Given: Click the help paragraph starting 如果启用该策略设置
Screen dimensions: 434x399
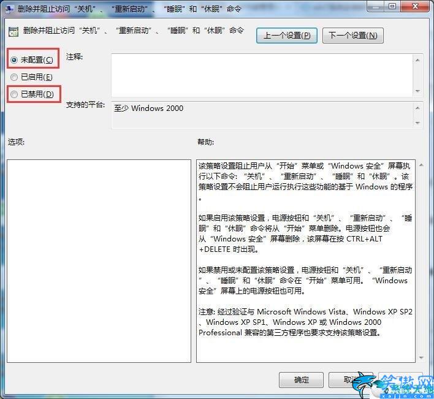Looking at the screenshot, I should pos(305,234).
